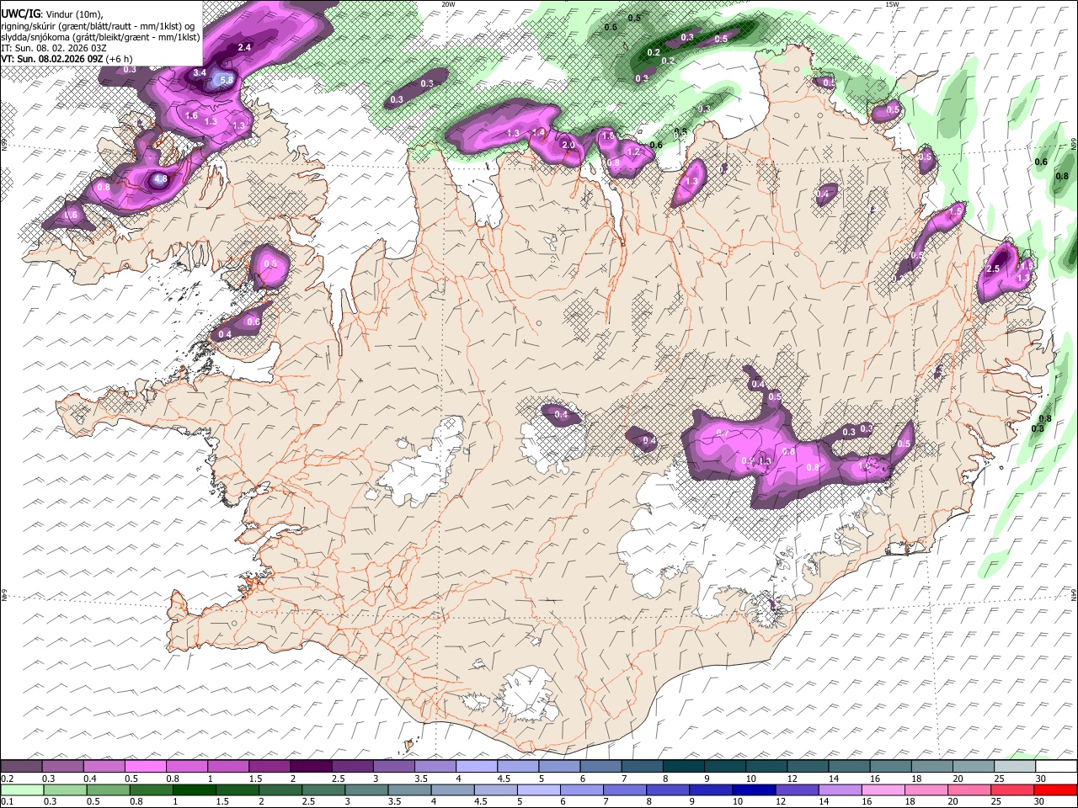Click the pale grey 25–30 snow scale swatch
1078x808 pixels.
1015,766
